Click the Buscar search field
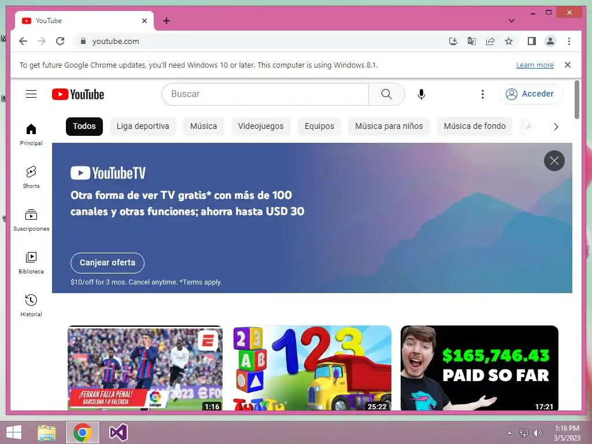This screenshot has height=444, width=592. point(265,94)
